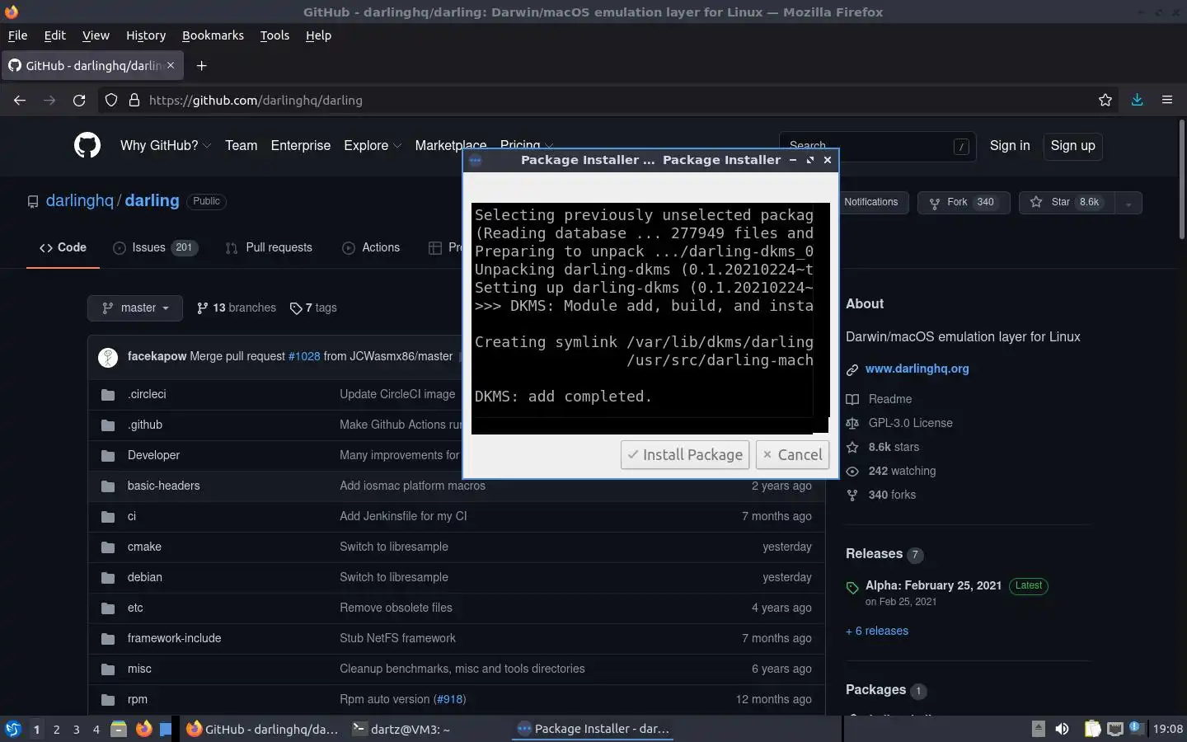The width and height of the screenshot is (1187, 742).
Task: Switch to the Pull requests tab
Action: pyautogui.click(x=269, y=247)
